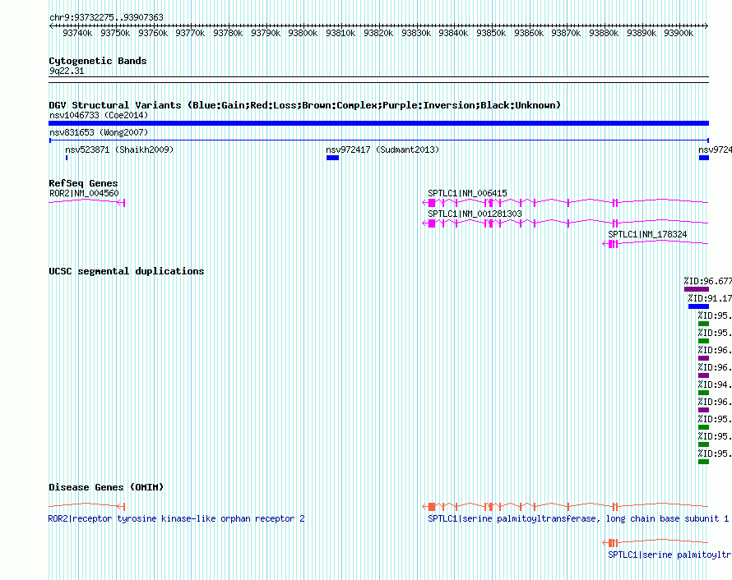Click the DGV Structural Variants track title
732x580 pixels.
coord(304,105)
